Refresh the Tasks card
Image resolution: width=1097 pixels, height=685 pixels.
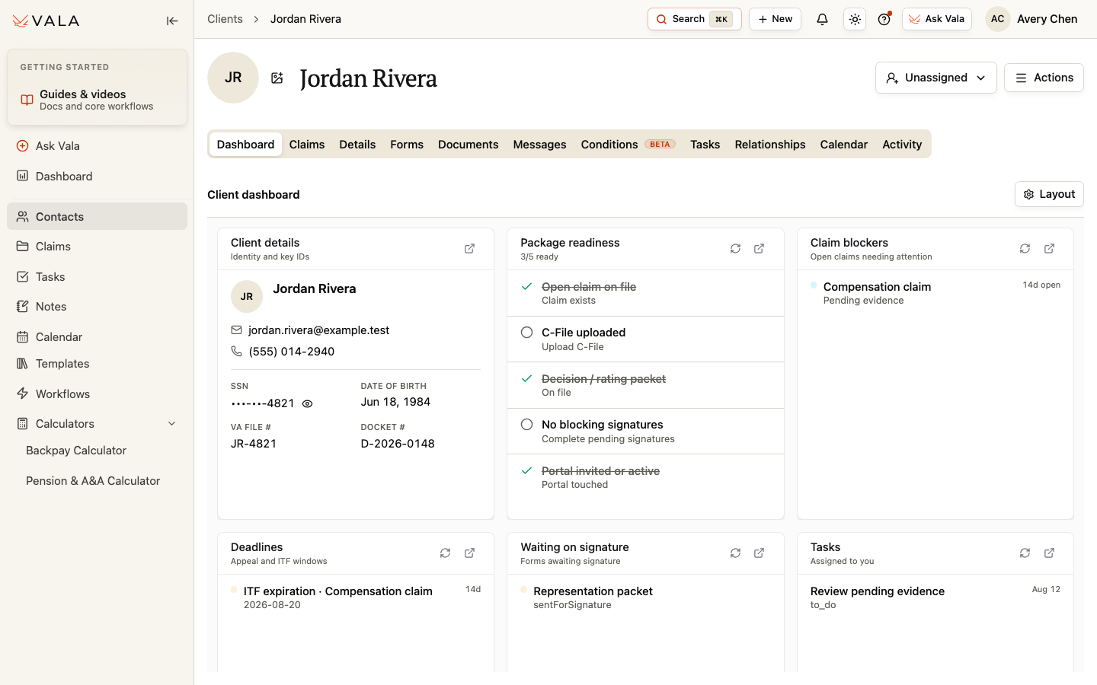tap(1025, 553)
